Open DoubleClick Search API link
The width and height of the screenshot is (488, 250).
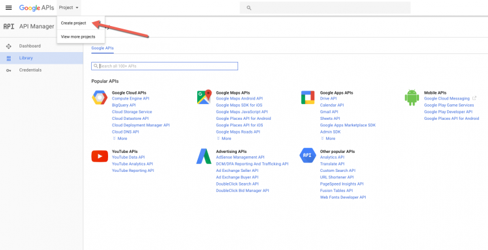(x=237, y=184)
